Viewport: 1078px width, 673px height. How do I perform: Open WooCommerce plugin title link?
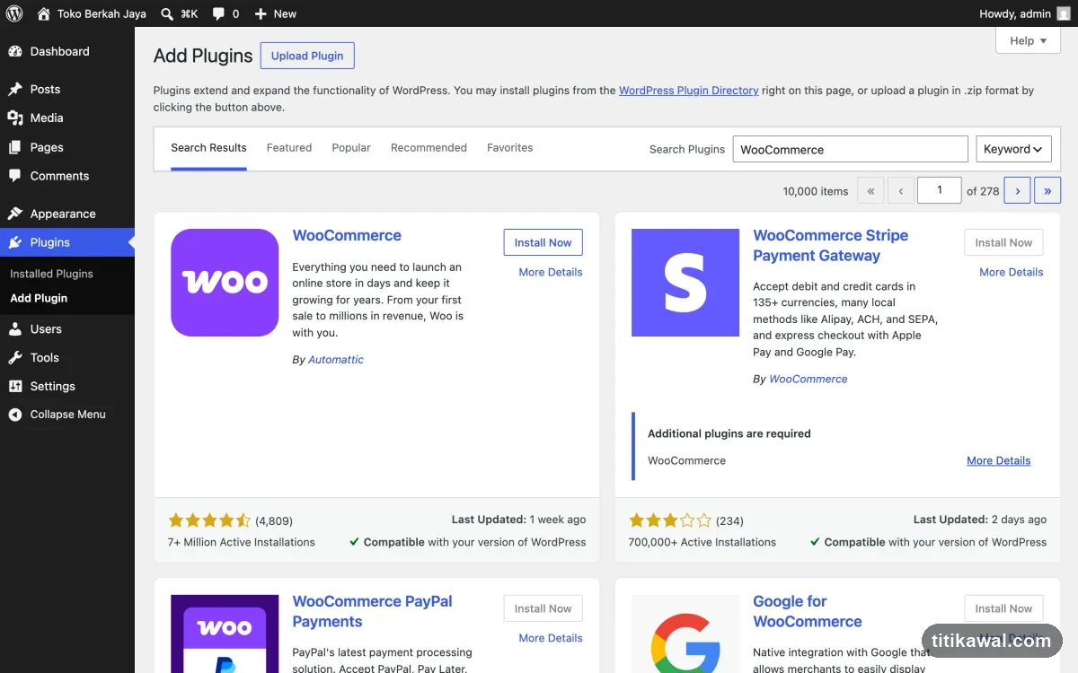click(347, 235)
